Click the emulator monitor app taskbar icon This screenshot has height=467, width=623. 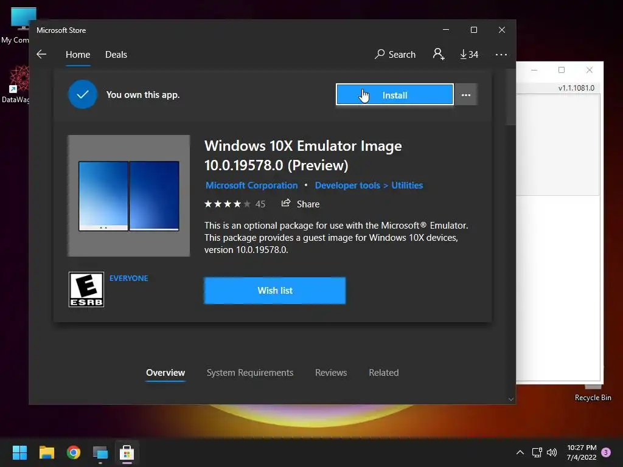pyautogui.click(x=100, y=452)
